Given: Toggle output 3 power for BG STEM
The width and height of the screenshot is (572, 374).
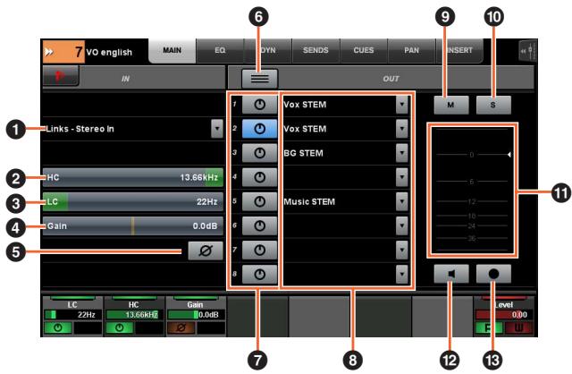Looking at the screenshot, I should click(260, 153).
